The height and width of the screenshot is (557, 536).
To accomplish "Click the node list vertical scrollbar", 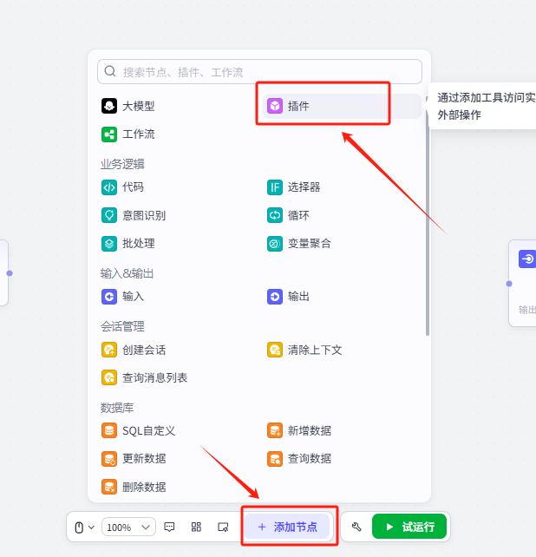I will tap(427, 217).
